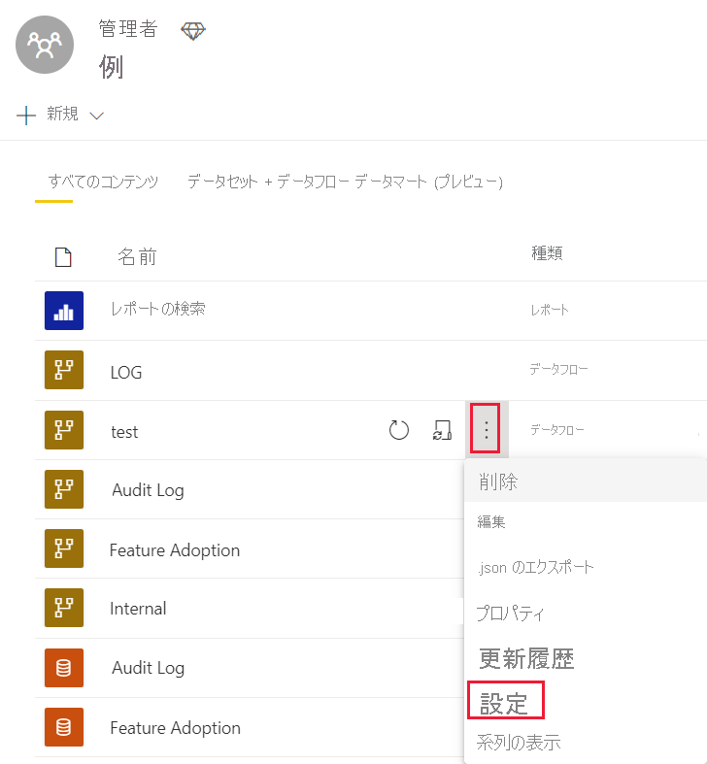Choose 更新履歴 in the menu
Screen dimensions: 707x764
(526, 658)
